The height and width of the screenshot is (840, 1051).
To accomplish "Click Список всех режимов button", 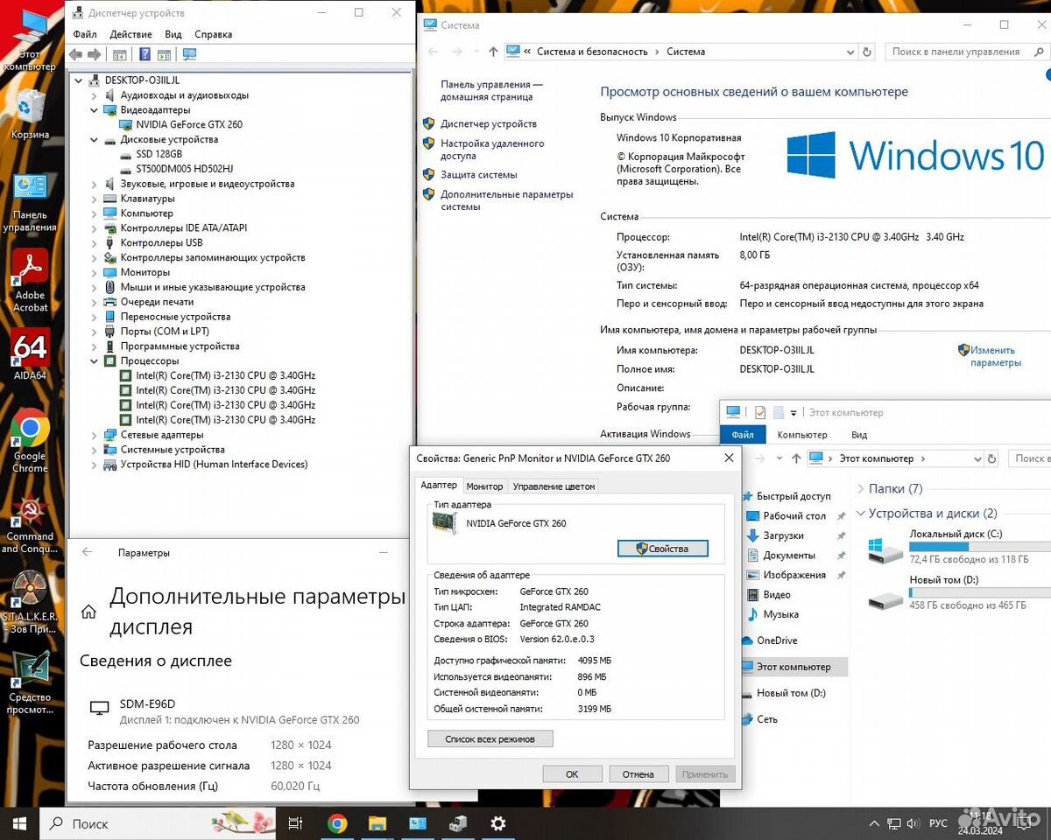I will [490, 739].
